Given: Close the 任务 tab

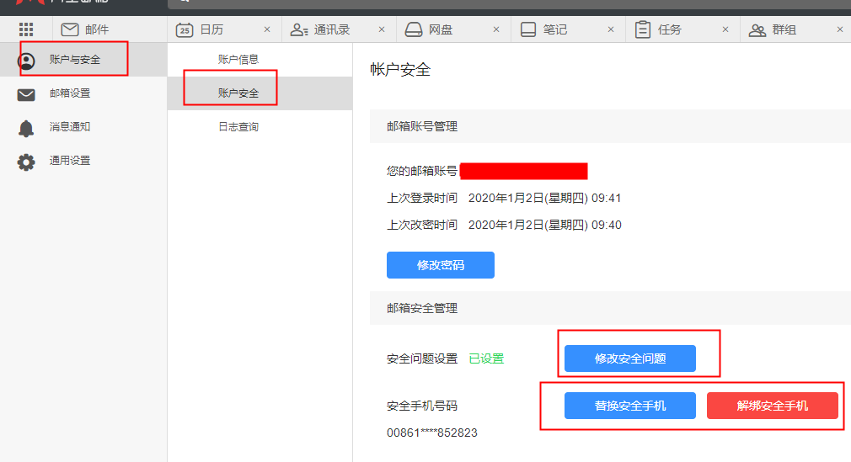Looking at the screenshot, I should [725, 29].
